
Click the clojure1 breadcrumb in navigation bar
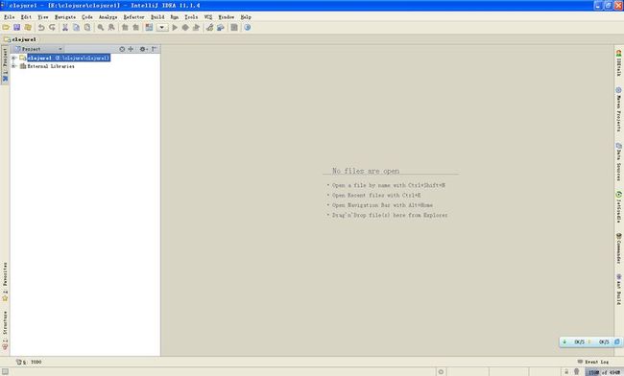[x=20, y=39]
